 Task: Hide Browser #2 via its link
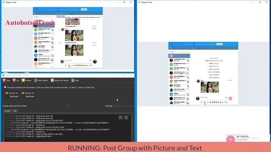point(30,96)
